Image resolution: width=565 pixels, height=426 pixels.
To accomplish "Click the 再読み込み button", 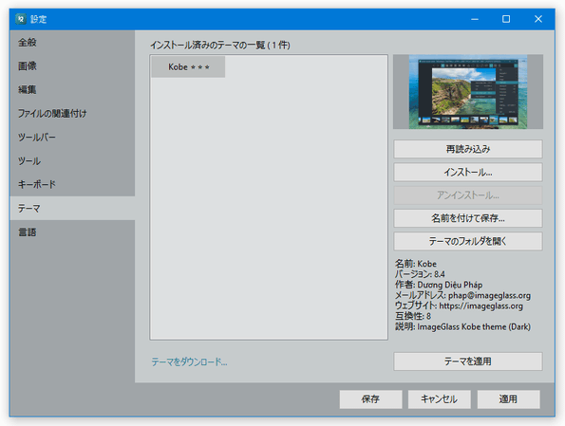I will (468, 149).
